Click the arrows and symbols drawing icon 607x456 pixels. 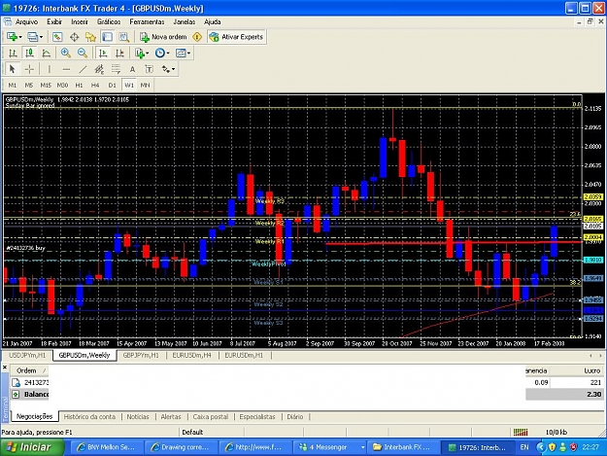[x=166, y=69]
